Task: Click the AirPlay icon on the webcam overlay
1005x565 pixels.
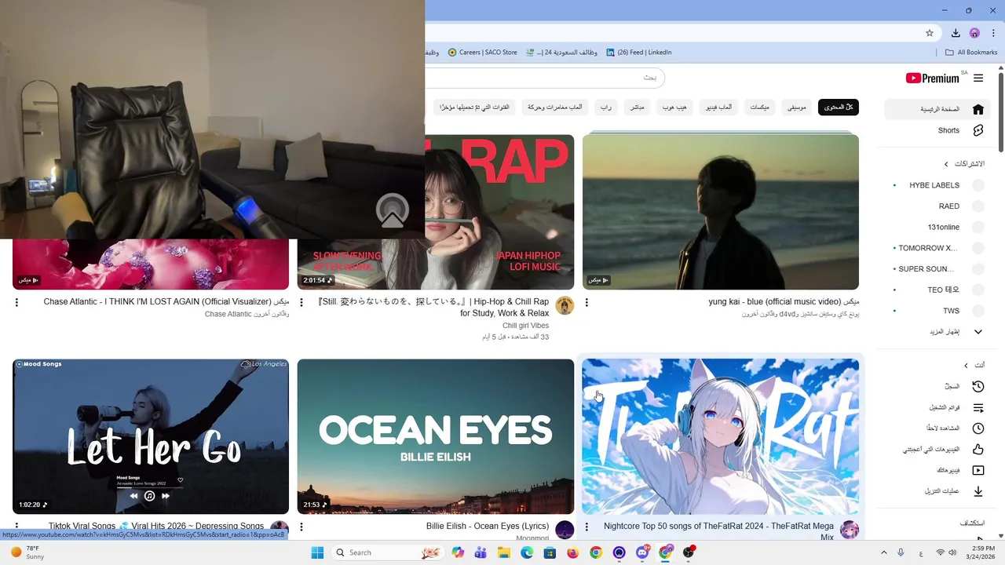Action: coord(392,210)
